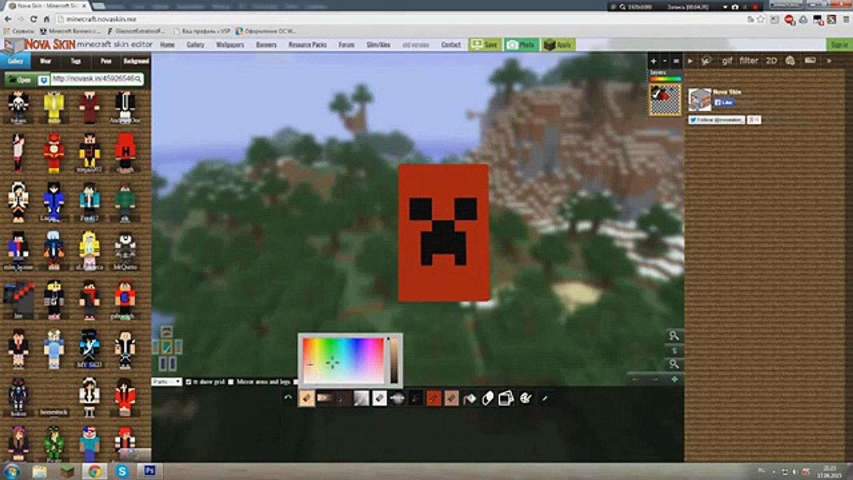
Task: Export skin as gif
Action: [727, 61]
